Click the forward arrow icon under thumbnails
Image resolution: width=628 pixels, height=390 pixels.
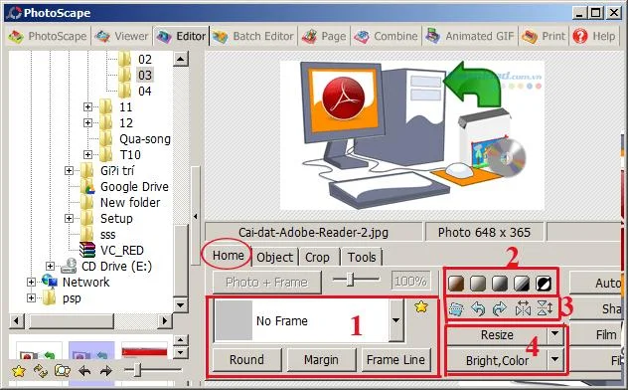pos(106,371)
